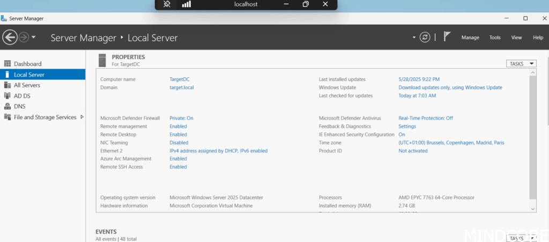Screen dimensions: 549x242
Task: Click the File and Storage Services icon
Action: pos(8,117)
